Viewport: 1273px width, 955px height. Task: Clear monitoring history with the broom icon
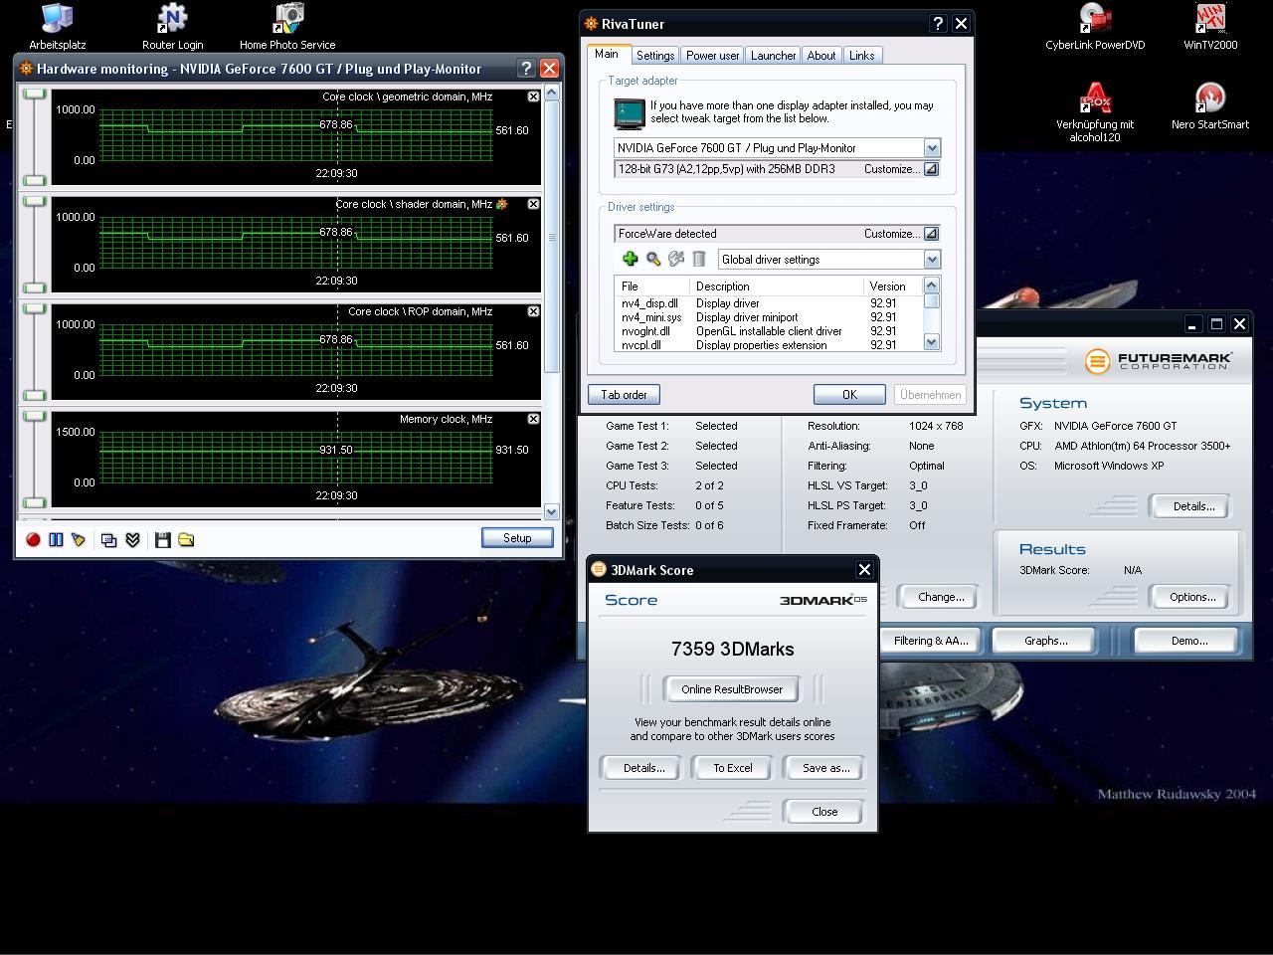click(x=79, y=539)
